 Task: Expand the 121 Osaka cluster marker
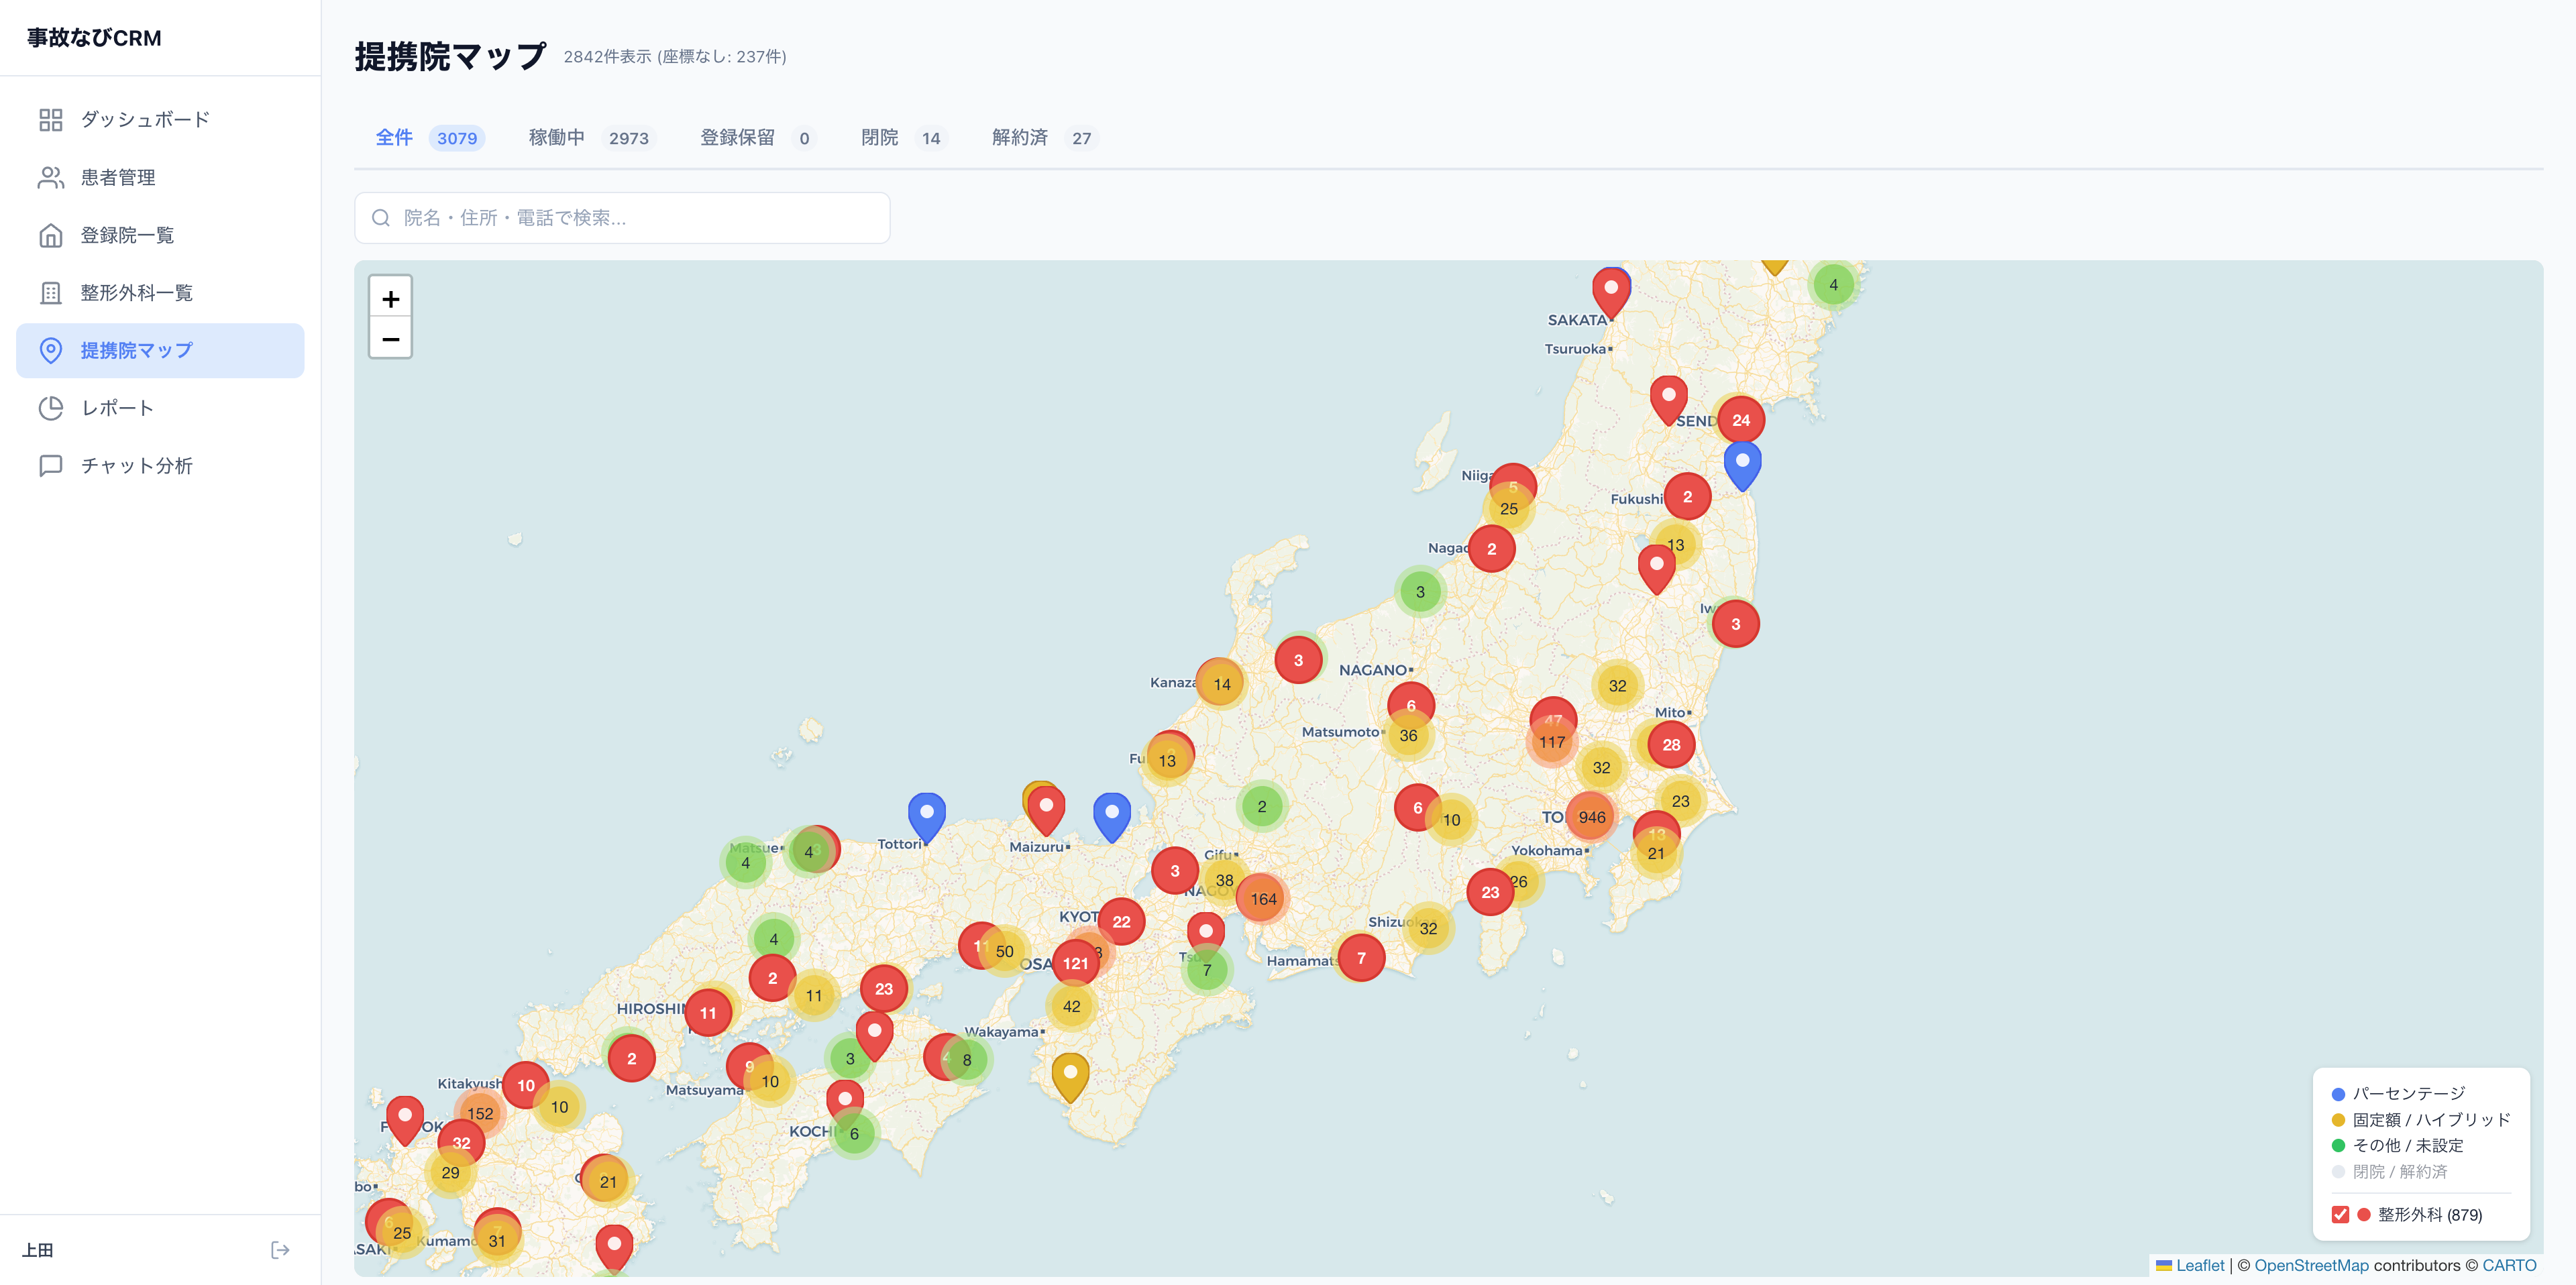(1075, 963)
